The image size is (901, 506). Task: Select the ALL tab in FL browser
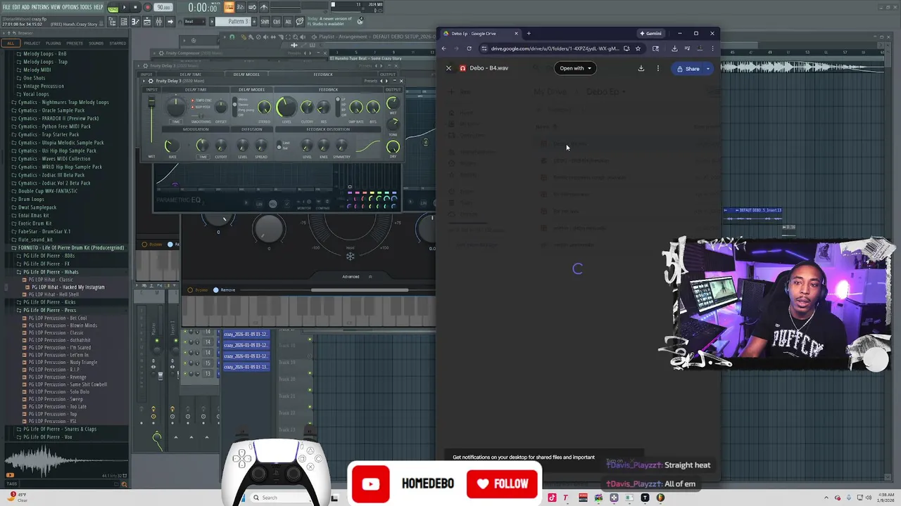pos(11,43)
